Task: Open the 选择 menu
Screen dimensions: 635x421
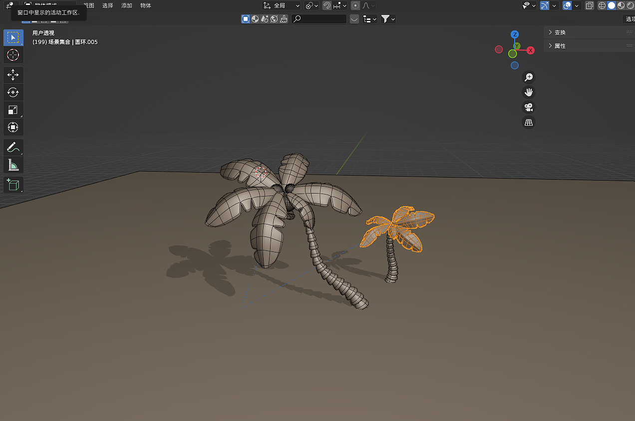Action: 108,5
